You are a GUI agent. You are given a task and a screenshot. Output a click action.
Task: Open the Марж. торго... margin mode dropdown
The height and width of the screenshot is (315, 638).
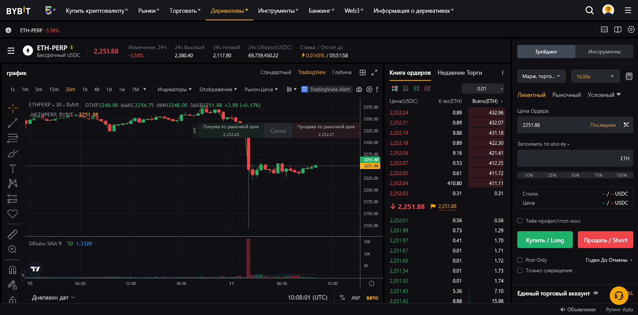[542, 76]
